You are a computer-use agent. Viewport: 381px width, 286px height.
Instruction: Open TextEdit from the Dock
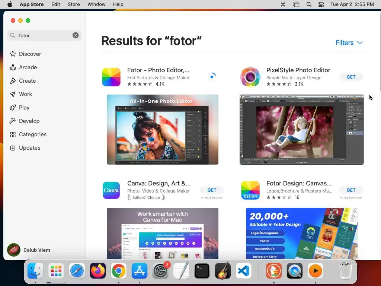tap(181, 271)
